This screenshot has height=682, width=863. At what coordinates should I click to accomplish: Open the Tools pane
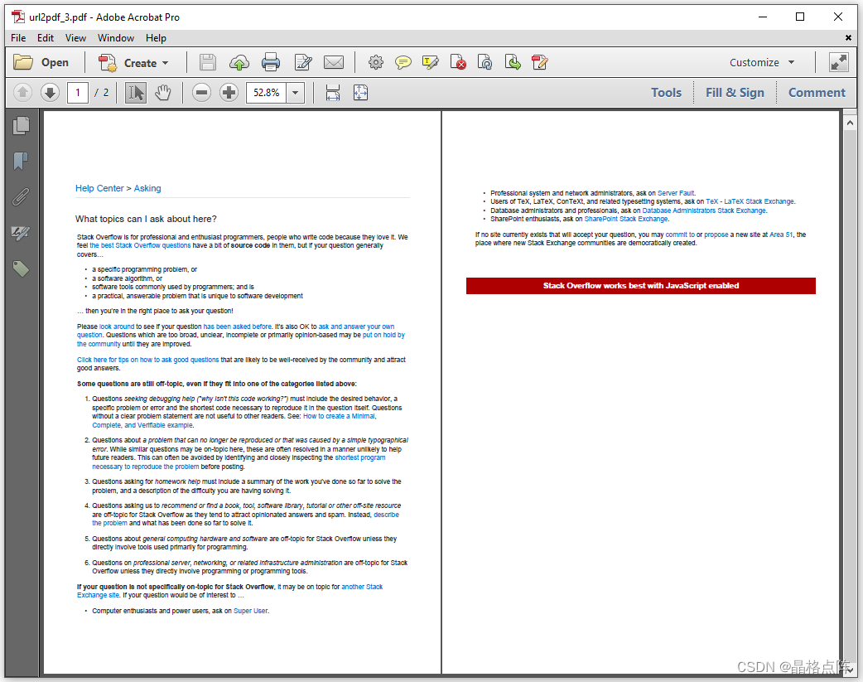(666, 93)
